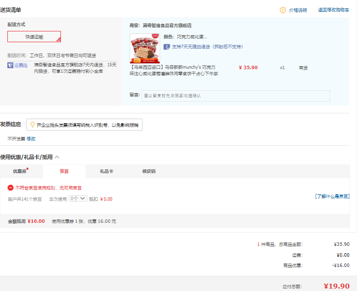The width and height of the screenshot is (360, 291).
Task: Click the 留言 message input field
Action: pyautogui.click(x=235, y=95)
